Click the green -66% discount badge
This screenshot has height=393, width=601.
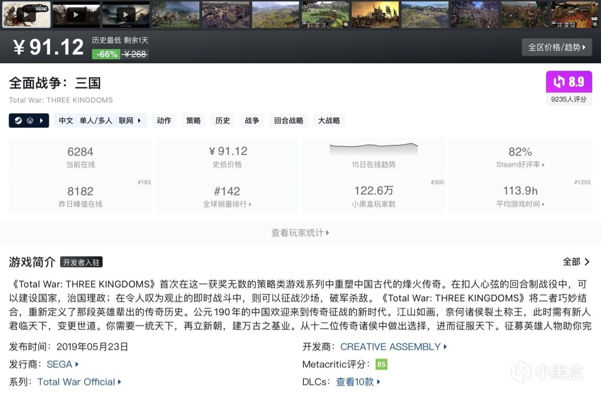[x=107, y=54]
